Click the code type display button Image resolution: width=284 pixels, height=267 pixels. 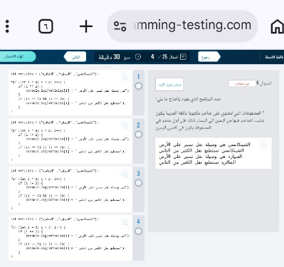(x=169, y=85)
